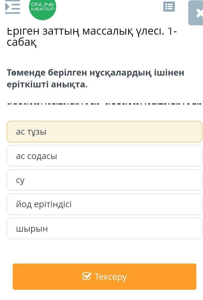Click the checkmark icon beside Тексеру
203x300 pixels.
[x=87, y=276]
